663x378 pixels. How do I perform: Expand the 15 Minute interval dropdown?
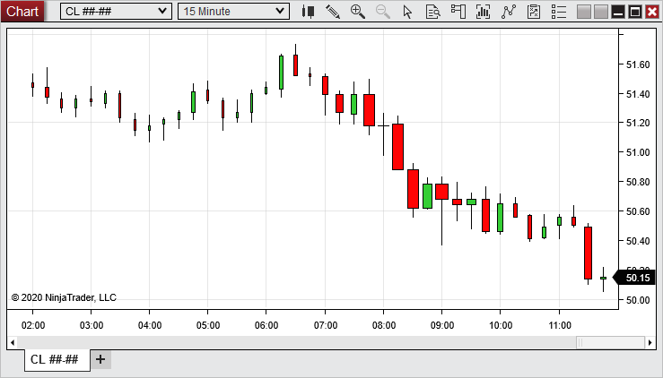coord(233,12)
